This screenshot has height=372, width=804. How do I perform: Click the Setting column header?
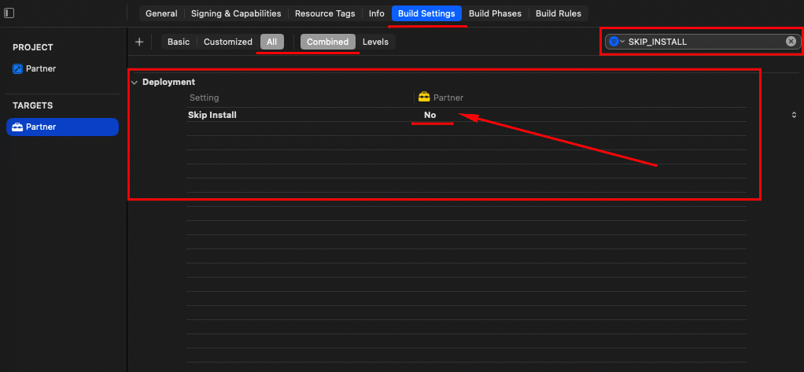coord(204,98)
